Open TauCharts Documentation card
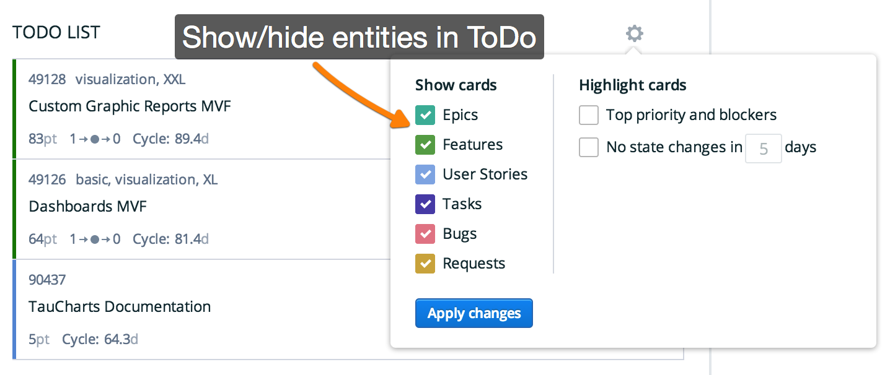Viewport: 890px width, 375px height. pos(120,307)
